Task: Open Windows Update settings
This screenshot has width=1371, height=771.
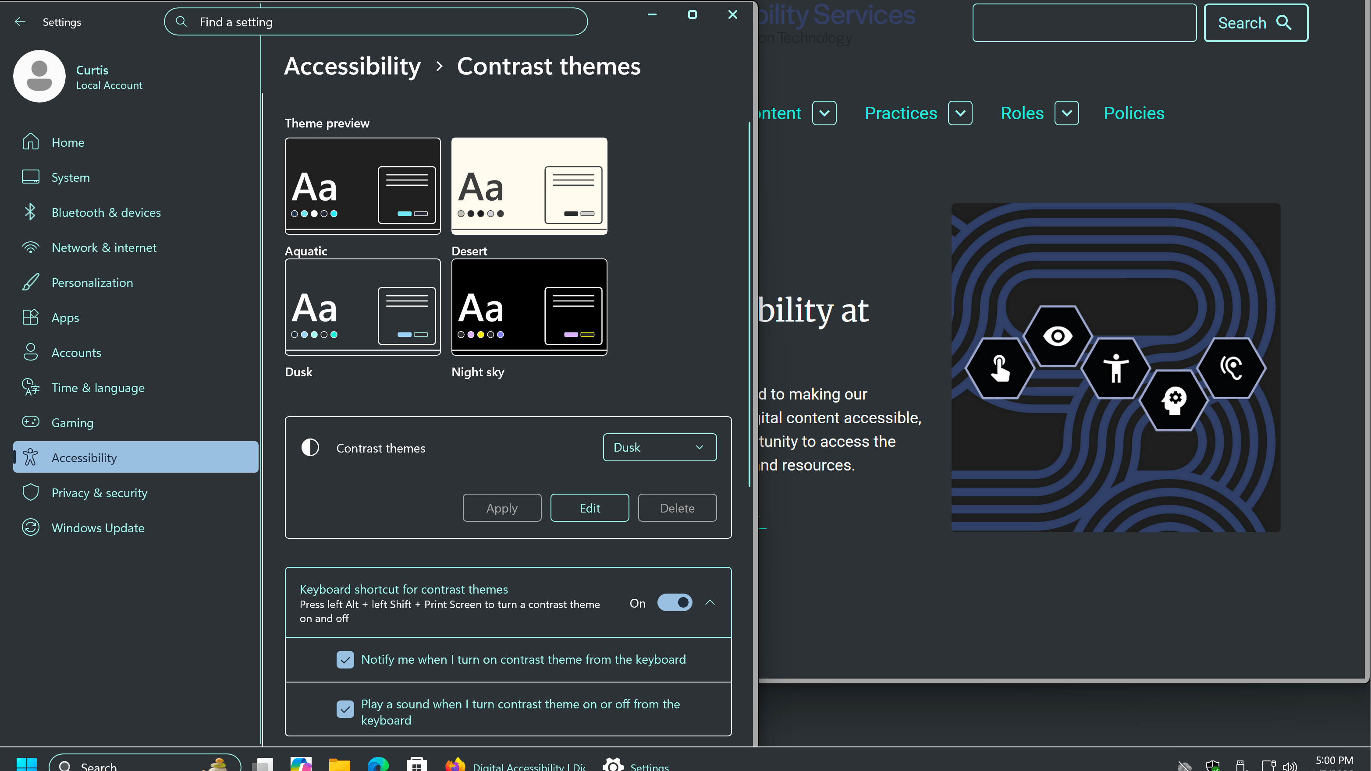Action: pyautogui.click(x=136, y=528)
